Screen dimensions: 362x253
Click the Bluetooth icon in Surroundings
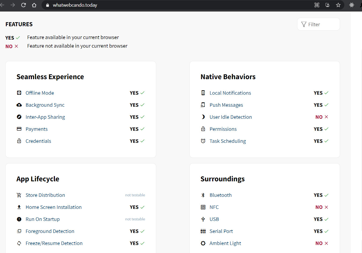(203, 195)
